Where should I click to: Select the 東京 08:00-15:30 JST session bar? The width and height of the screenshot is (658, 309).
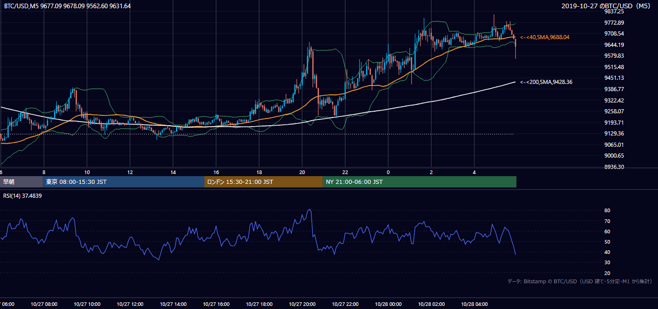click(123, 182)
